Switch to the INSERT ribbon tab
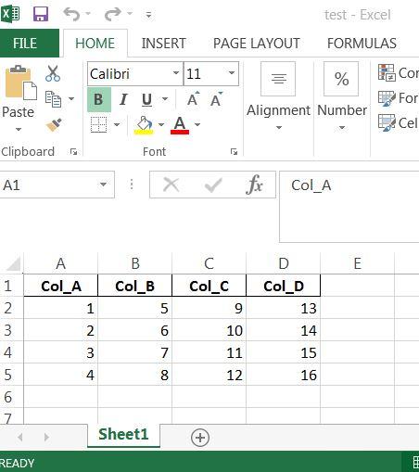 (x=163, y=44)
